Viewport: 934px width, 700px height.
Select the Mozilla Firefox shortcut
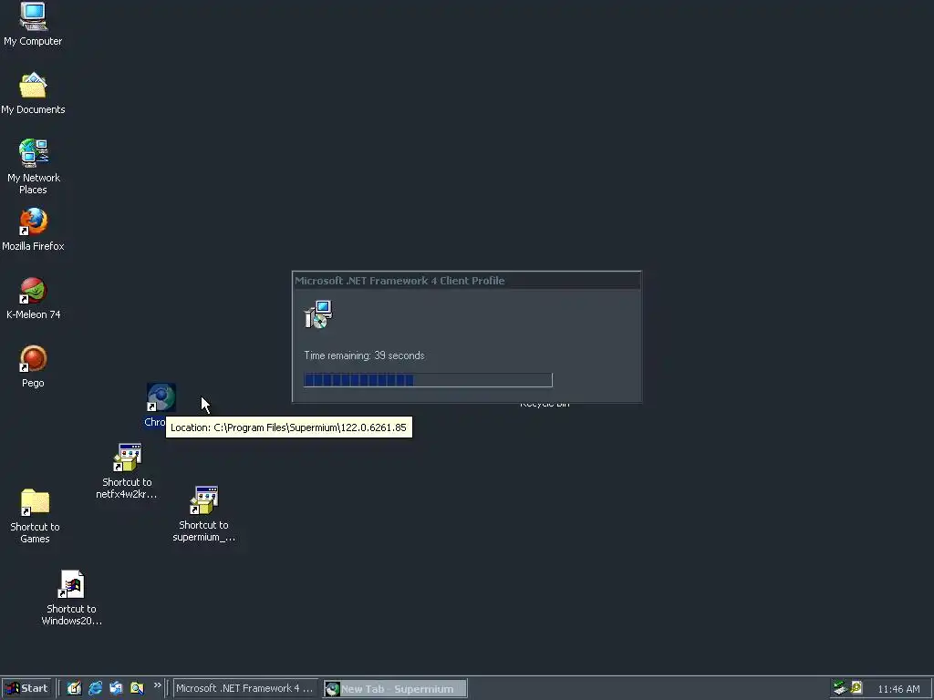pos(33,221)
